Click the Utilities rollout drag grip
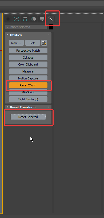104x218 pixels. click(x=49, y=35)
